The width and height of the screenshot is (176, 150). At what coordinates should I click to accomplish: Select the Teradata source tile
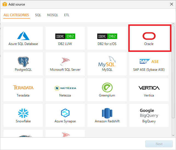(23, 89)
